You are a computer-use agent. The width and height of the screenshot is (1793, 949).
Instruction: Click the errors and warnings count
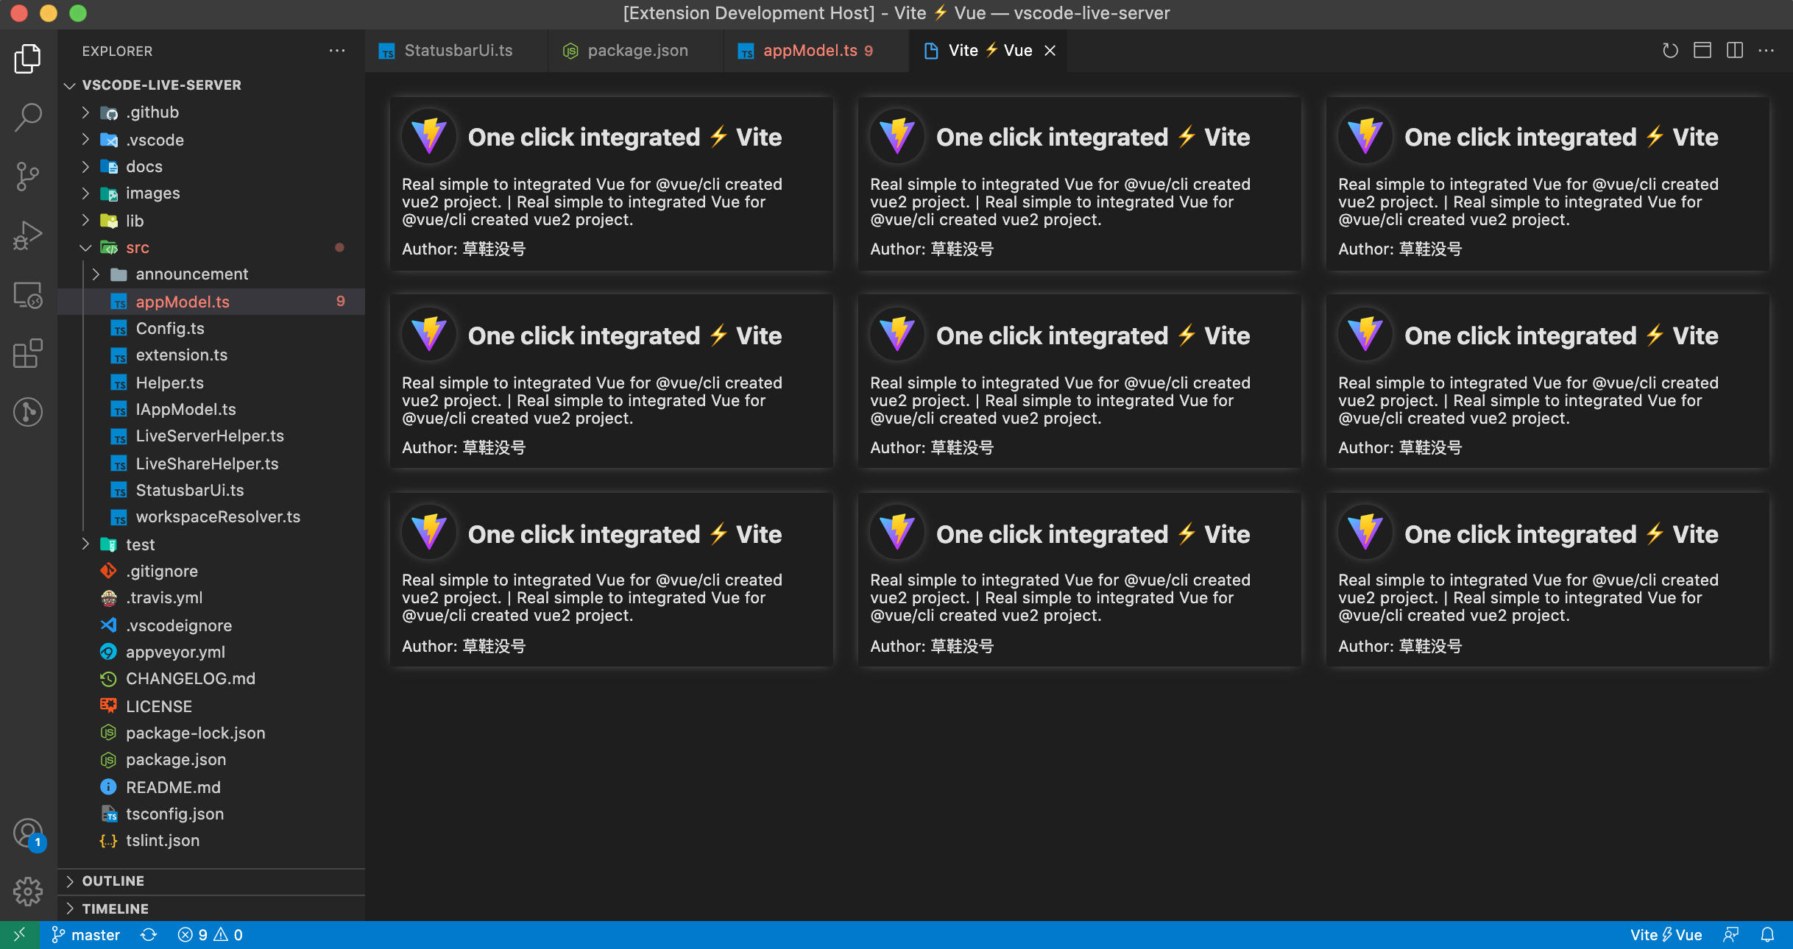tap(211, 935)
